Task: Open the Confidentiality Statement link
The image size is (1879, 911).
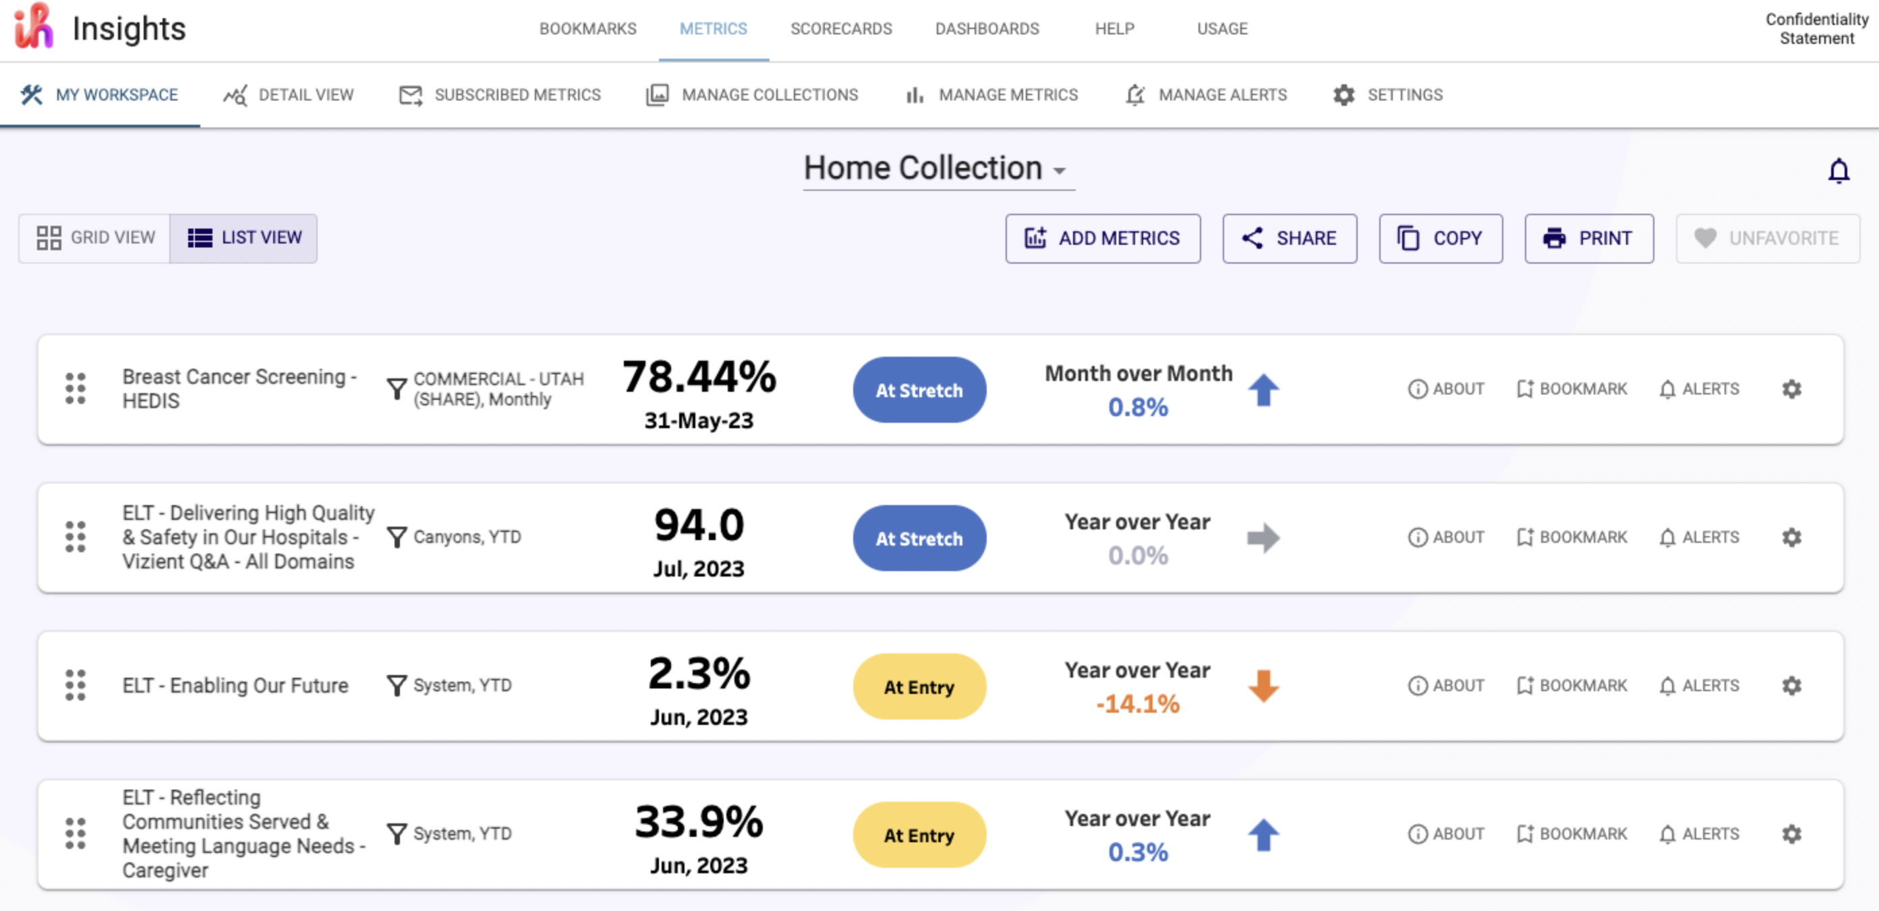Action: click(1816, 28)
